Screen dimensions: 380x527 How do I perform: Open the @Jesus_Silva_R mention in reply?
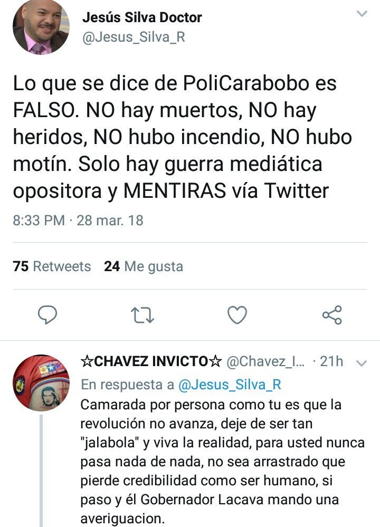[x=230, y=385]
